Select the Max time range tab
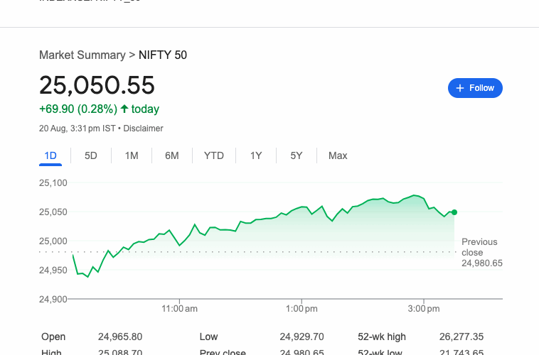This screenshot has width=539, height=355. (x=338, y=155)
